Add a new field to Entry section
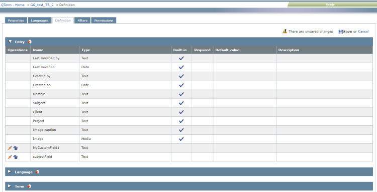The image size is (377, 192). click(x=29, y=42)
